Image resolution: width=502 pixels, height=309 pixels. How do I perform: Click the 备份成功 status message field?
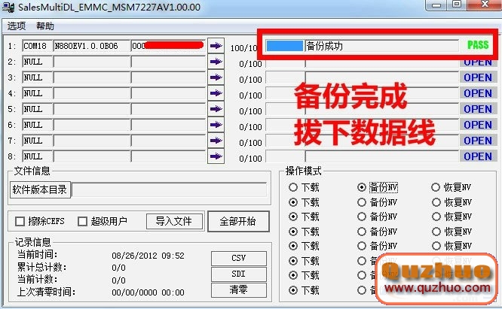pos(382,46)
